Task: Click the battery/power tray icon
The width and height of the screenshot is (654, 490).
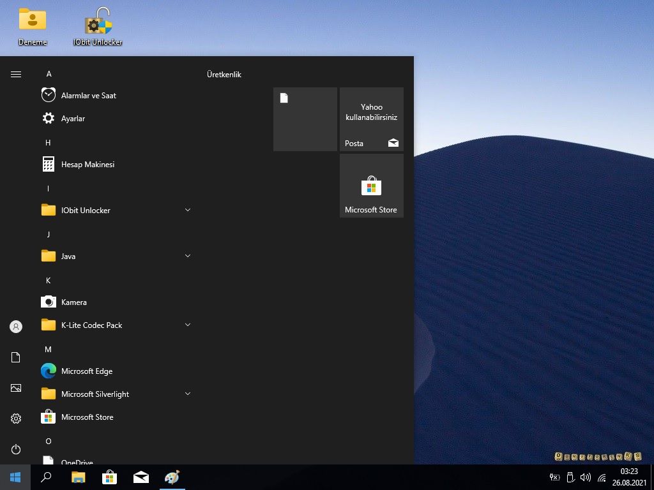Action: pyautogui.click(x=554, y=477)
